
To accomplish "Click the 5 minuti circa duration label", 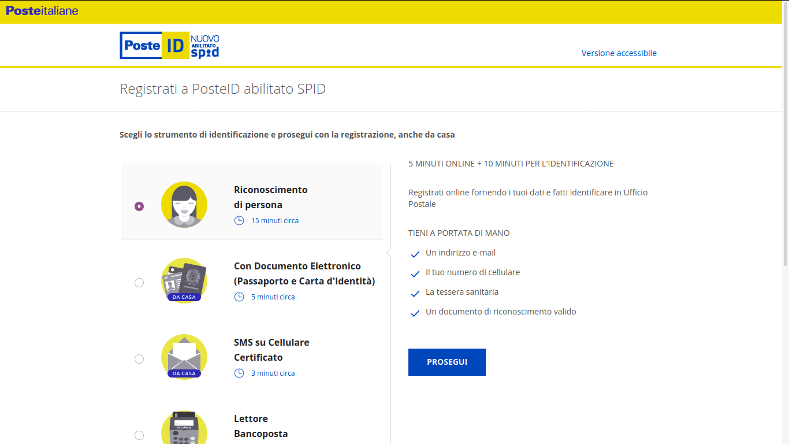I will (x=273, y=297).
